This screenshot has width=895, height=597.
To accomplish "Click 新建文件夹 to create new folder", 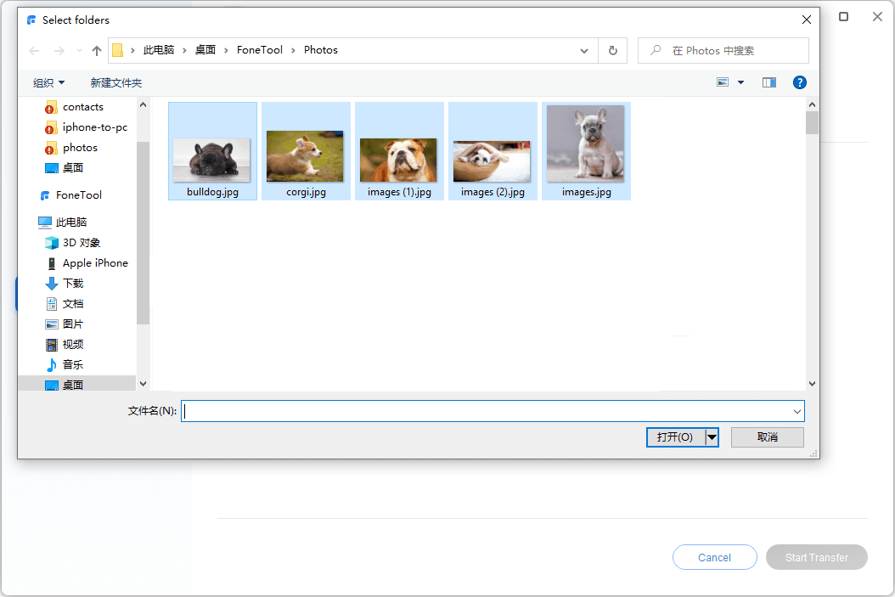I will (116, 82).
